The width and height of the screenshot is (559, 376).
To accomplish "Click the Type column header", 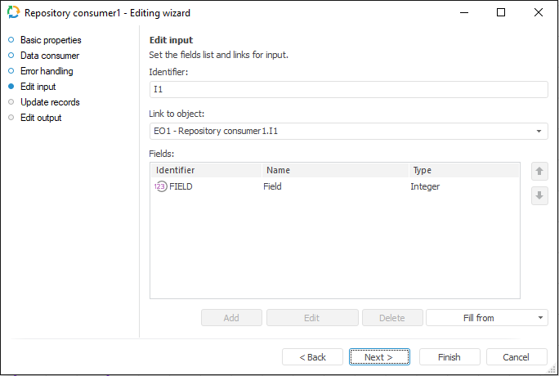I will click(x=463, y=170).
